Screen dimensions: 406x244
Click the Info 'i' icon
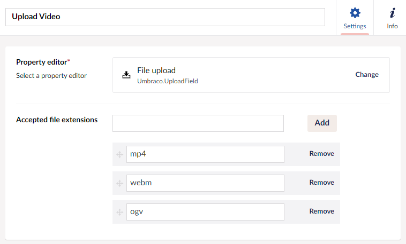tap(392, 13)
